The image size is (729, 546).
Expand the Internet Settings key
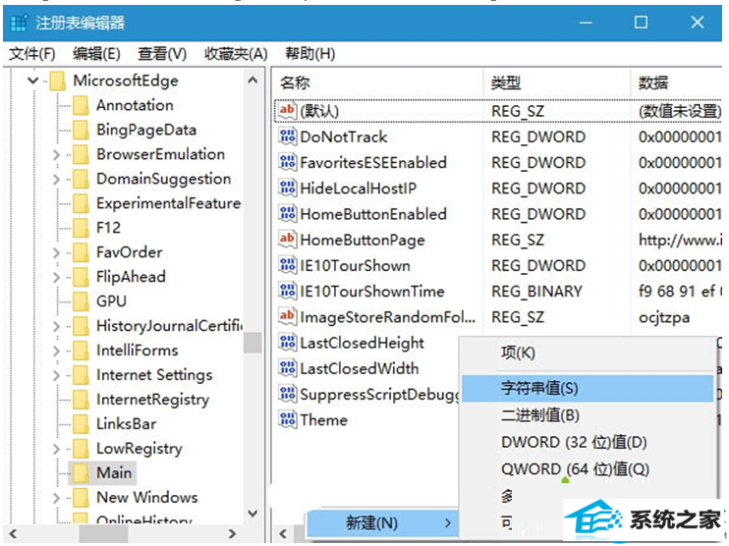pos(56,375)
